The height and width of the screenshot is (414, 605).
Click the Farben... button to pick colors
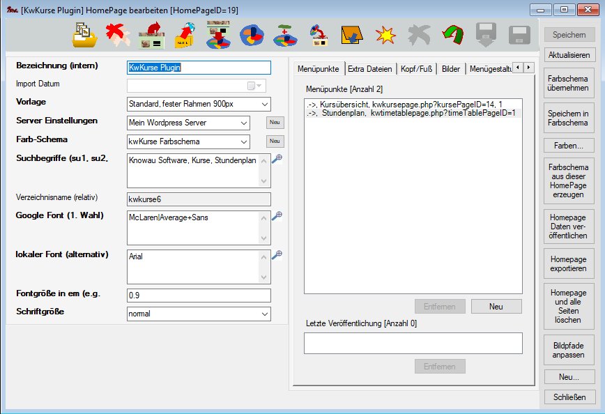(x=569, y=146)
